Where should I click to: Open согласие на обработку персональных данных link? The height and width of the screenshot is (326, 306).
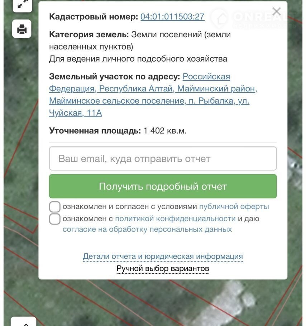[147, 229]
